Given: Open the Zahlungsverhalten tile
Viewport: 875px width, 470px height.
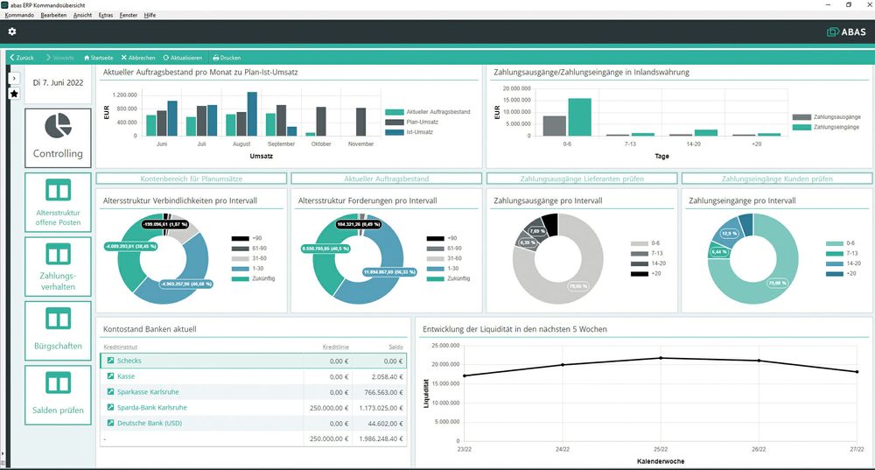Looking at the screenshot, I should point(58,266).
